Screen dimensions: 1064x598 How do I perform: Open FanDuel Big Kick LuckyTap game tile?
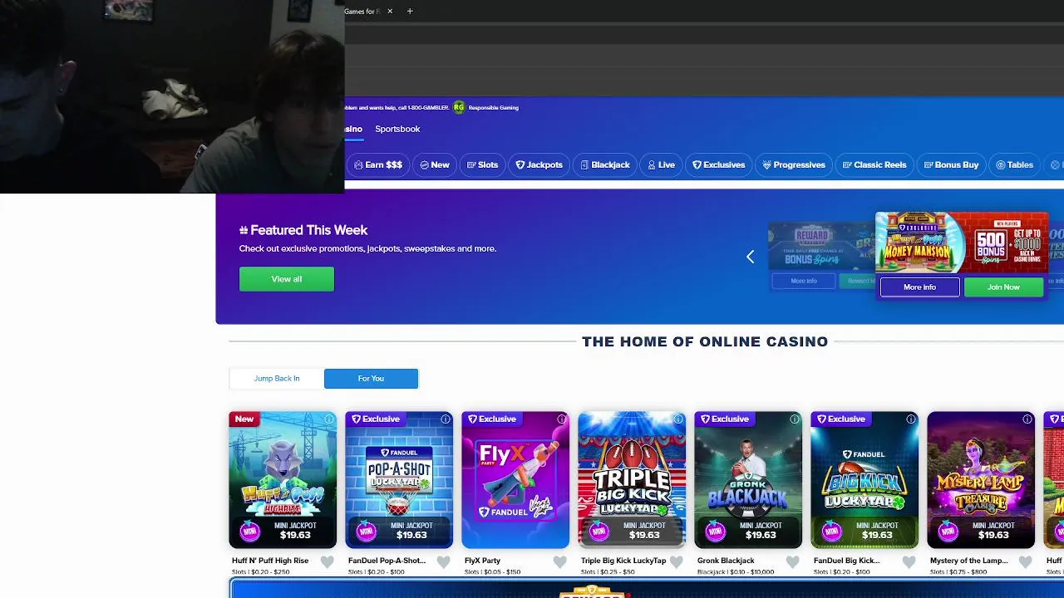(864, 480)
